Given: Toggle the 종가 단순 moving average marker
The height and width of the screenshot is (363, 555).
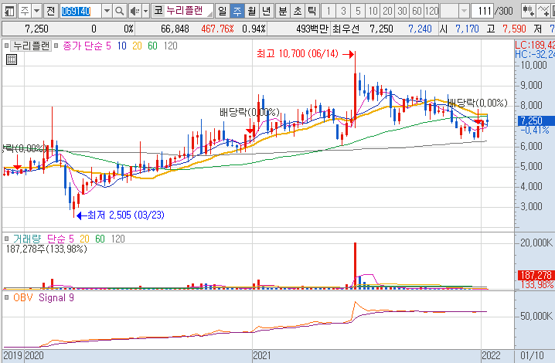Looking at the screenshot, I should (x=56, y=46).
